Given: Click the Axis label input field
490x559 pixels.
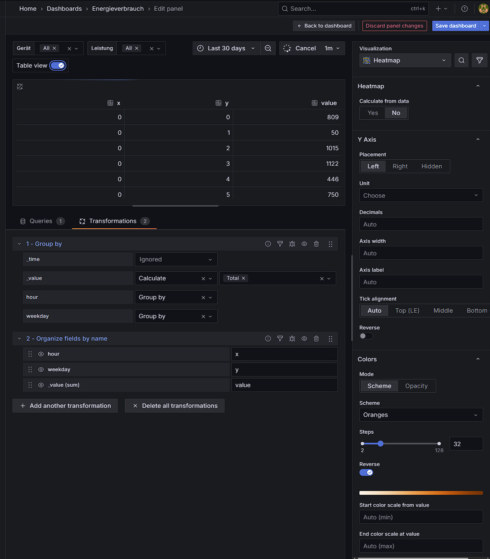Looking at the screenshot, I should tap(421, 282).
